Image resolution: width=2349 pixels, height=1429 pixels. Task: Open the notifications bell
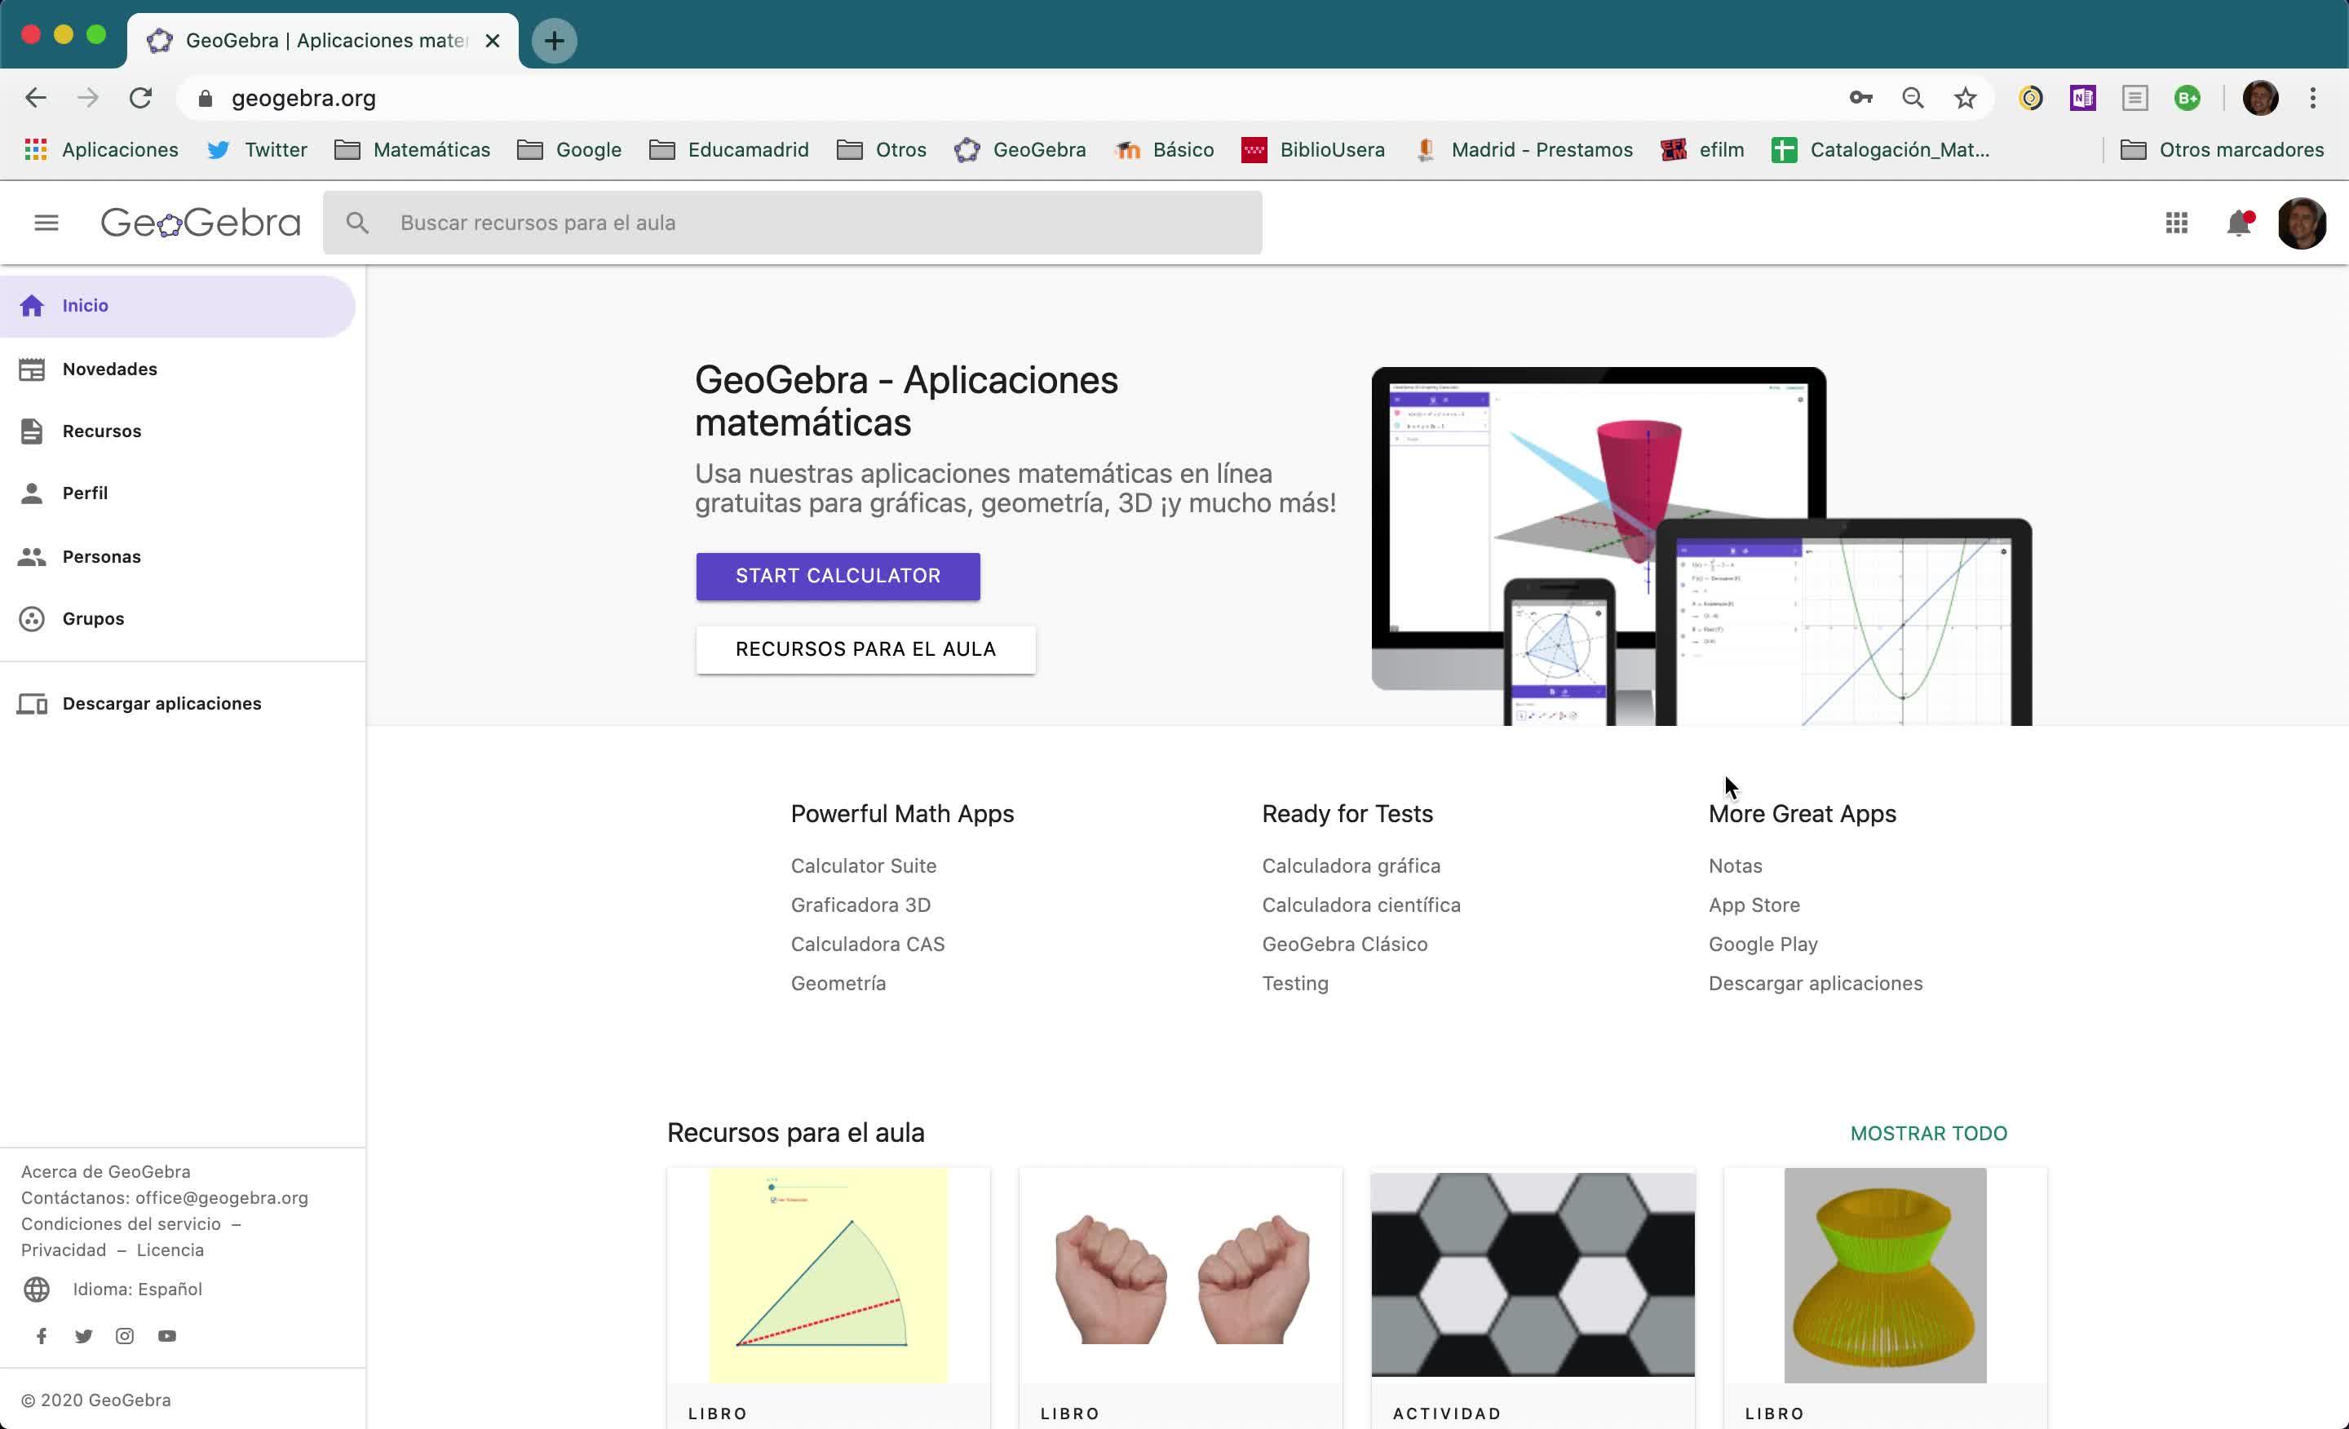click(2237, 223)
